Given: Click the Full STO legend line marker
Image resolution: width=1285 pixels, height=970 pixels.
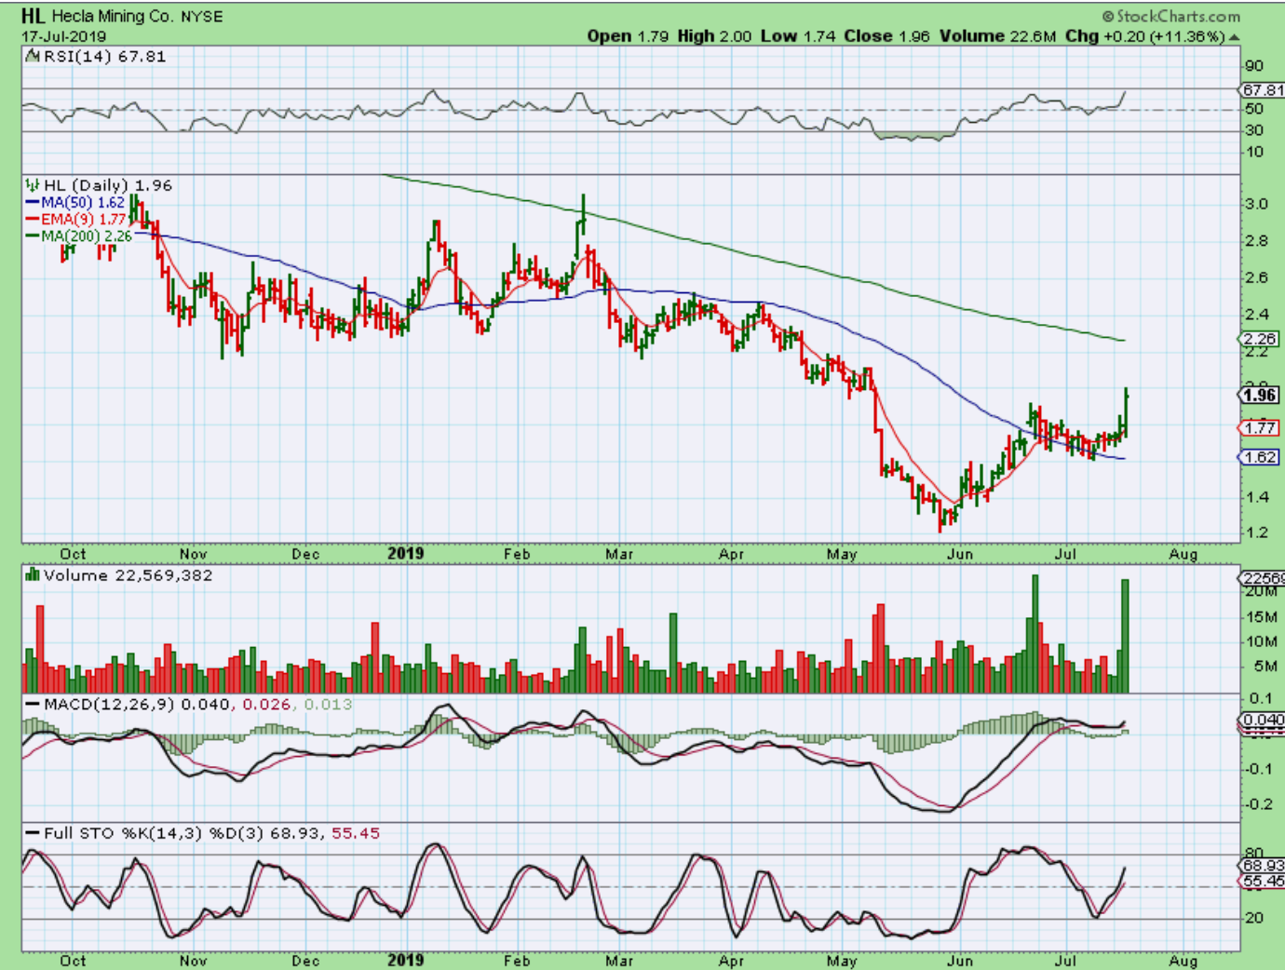Looking at the screenshot, I should click(33, 833).
